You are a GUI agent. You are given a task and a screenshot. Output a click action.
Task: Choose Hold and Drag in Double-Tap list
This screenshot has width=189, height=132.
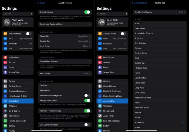[x=160, y=68]
